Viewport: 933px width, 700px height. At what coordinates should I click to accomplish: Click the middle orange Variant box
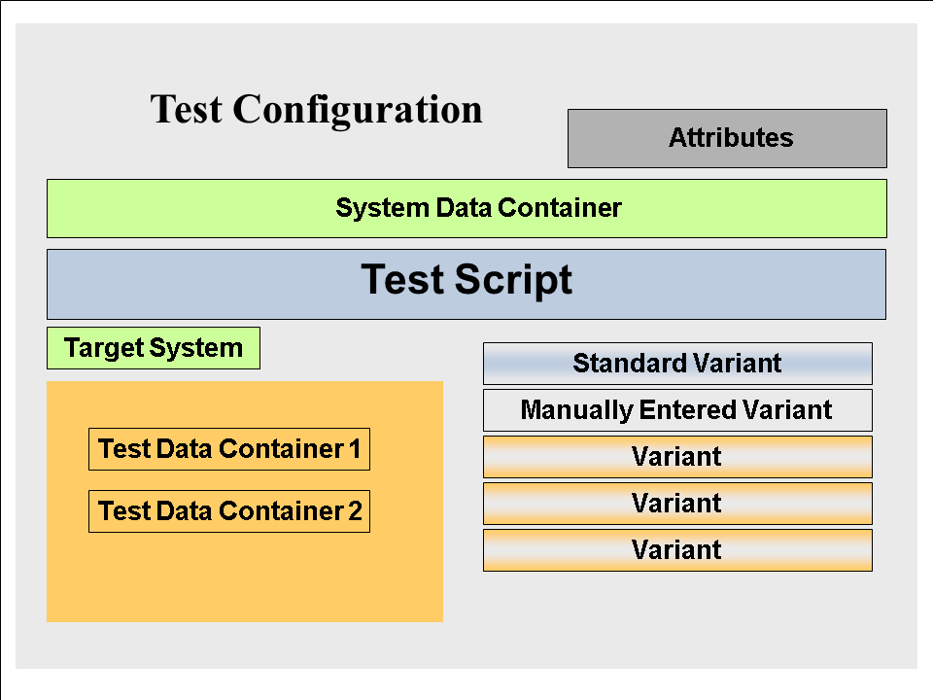point(677,504)
